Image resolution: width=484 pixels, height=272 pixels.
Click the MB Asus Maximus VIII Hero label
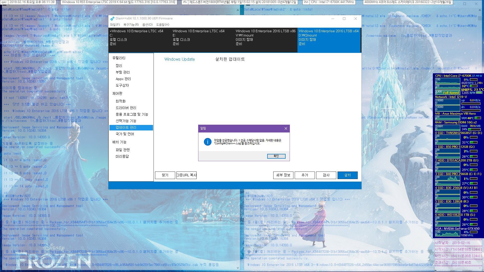point(455,114)
